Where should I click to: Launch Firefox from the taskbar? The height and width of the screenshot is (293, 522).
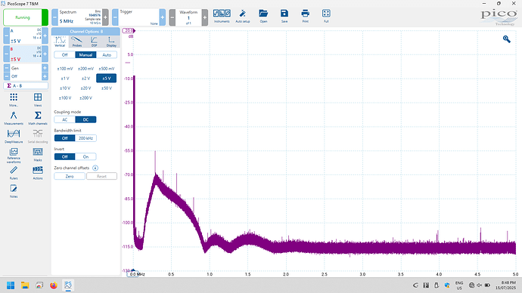54,285
